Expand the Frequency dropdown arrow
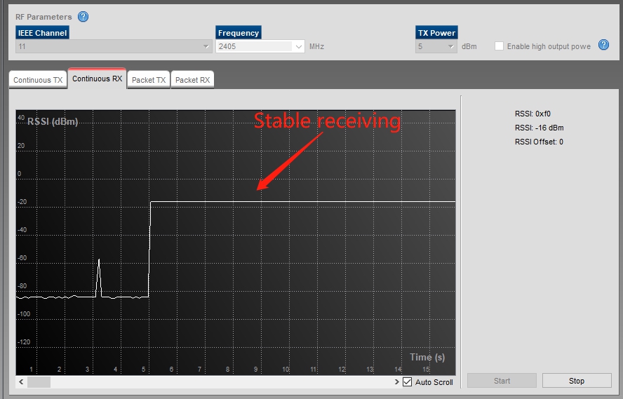623x399 pixels. (297, 46)
